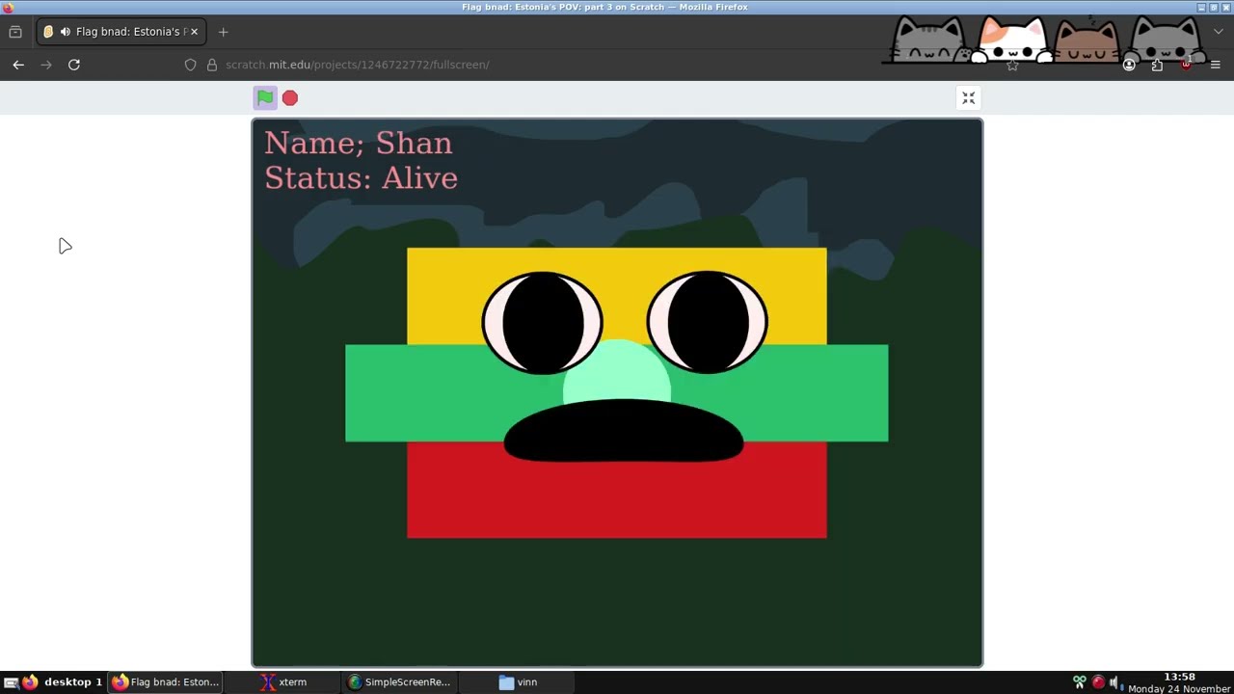Open the show-desktop icon in the taskbar

pyautogui.click(x=11, y=682)
